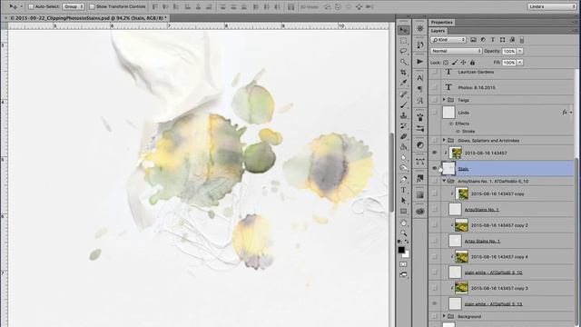Select the Blur tool

(x=403, y=157)
